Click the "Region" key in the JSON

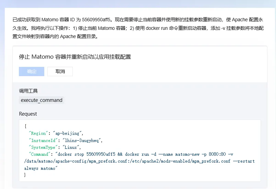point(38,133)
